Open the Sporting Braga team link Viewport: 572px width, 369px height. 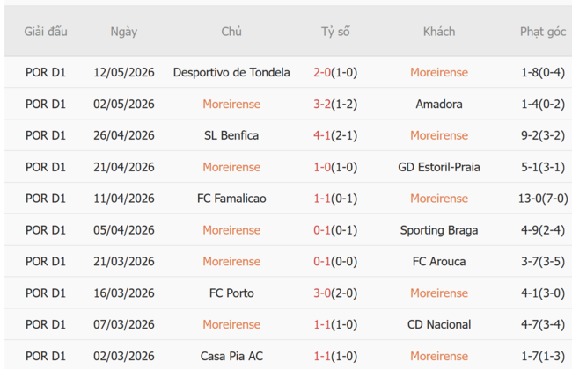coord(439,230)
